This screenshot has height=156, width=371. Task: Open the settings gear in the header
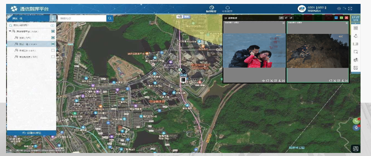click(x=339, y=9)
